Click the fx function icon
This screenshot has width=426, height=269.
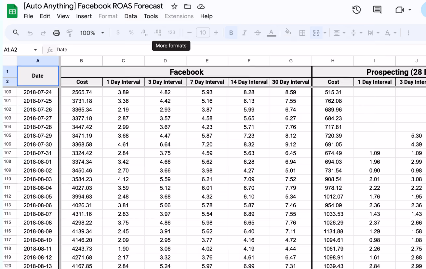[x=50, y=50]
